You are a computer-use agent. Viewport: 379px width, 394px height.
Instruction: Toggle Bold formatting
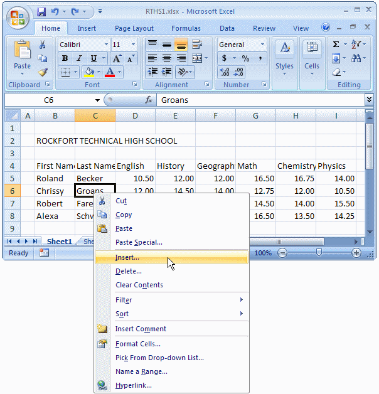click(65, 58)
